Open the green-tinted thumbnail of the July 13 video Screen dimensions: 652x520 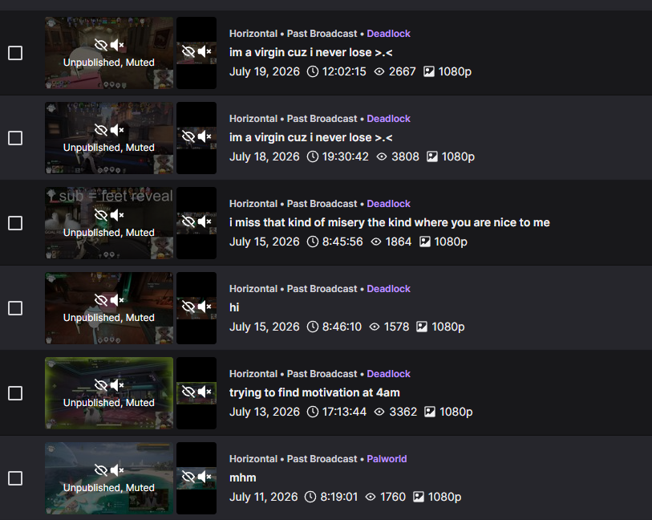click(x=109, y=393)
